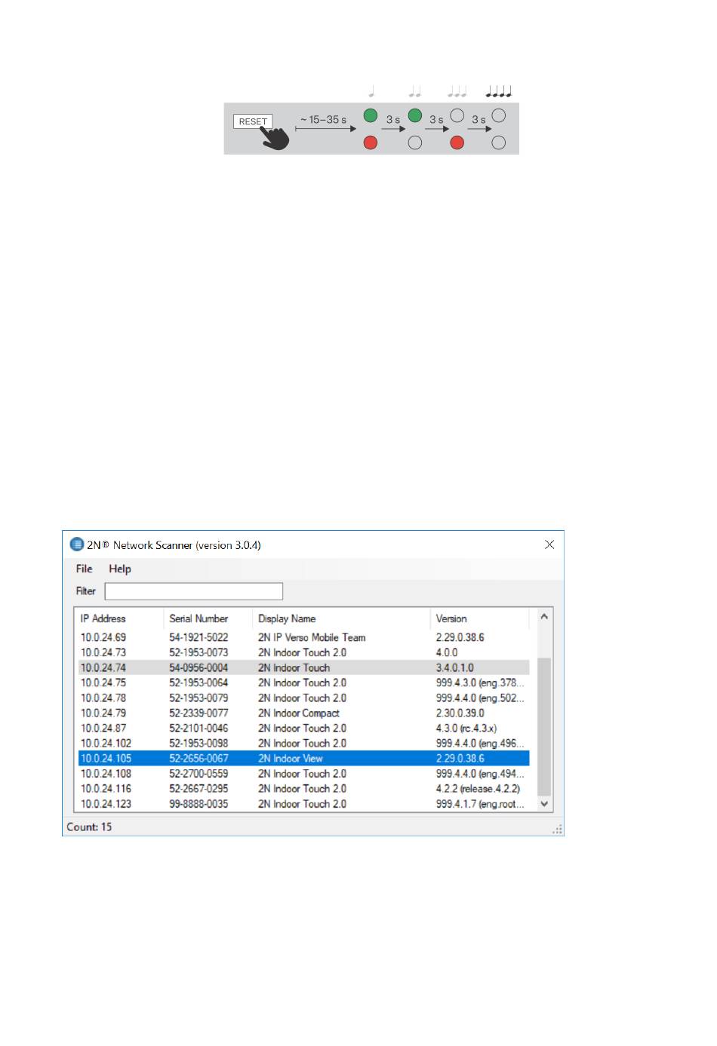This screenshot has height=1046, width=717.
Task: Select row with IP 10.0.24.75
Action: pyautogui.click(x=303, y=683)
